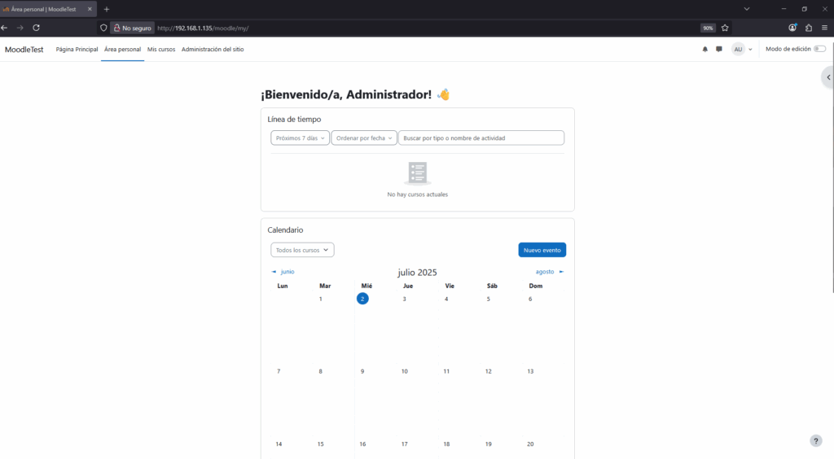Open a new browser tab

point(107,9)
